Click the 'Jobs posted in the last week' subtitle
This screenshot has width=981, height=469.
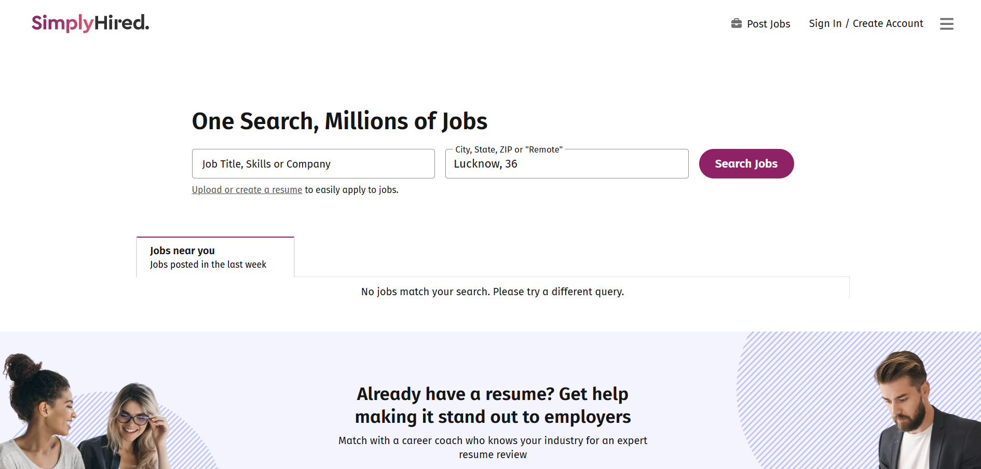pyautogui.click(x=208, y=265)
